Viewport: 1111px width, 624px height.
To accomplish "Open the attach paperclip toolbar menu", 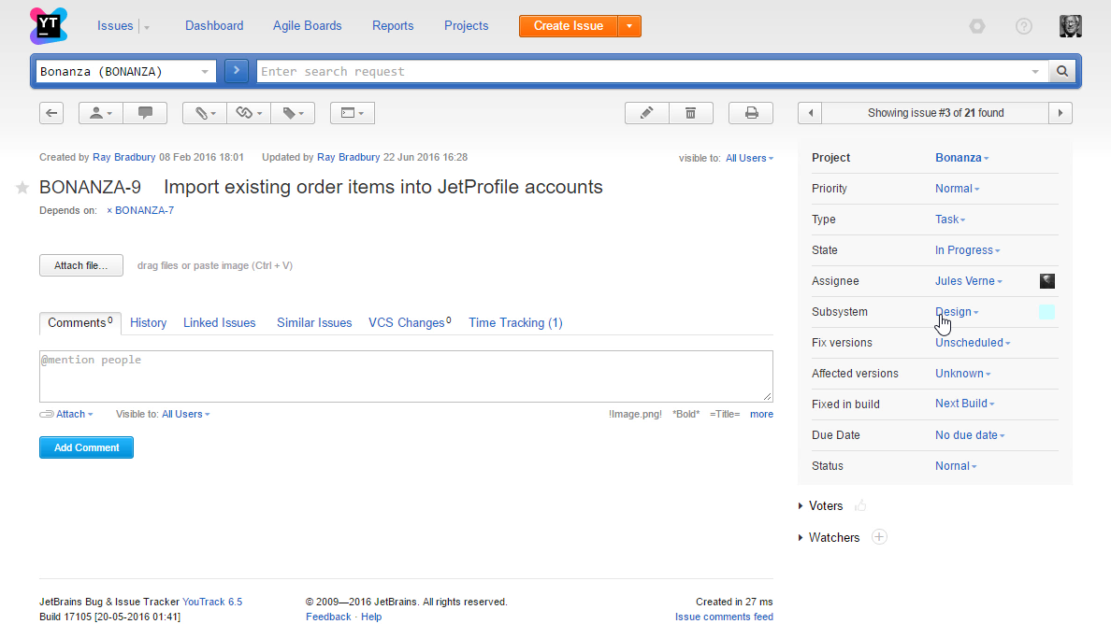I will tap(205, 113).
